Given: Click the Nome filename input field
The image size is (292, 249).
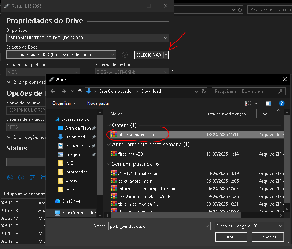Looking at the screenshot, I should pos(159,226).
